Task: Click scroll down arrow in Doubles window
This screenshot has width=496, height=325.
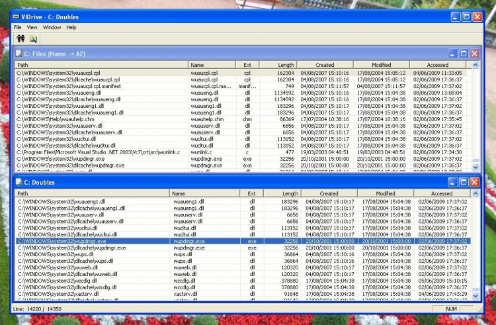Action: click(475, 296)
